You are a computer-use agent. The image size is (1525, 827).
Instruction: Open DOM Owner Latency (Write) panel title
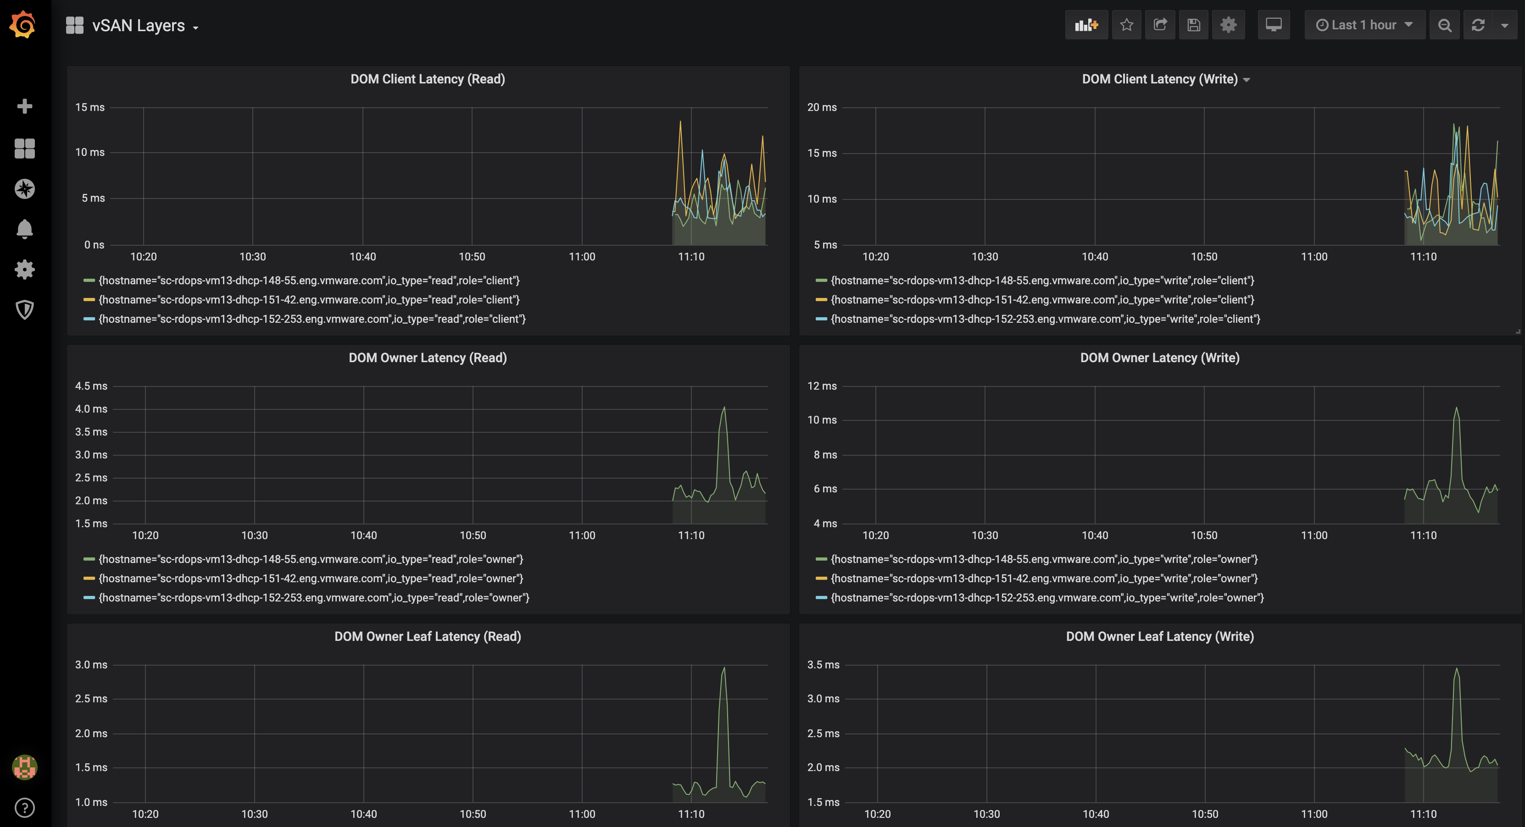(x=1159, y=358)
